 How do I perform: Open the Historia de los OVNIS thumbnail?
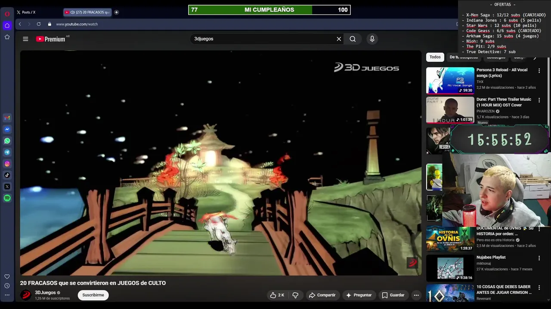coord(450,239)
